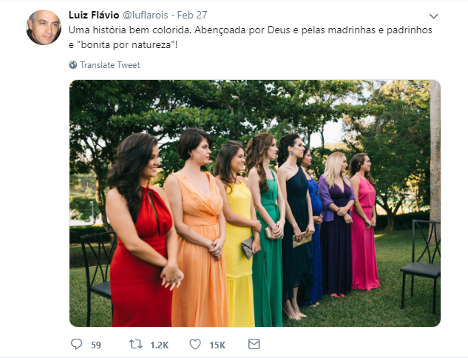Open the Luiz Flávio display name
The image size is (468, 358).
pos(94,15)
